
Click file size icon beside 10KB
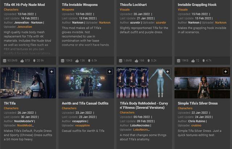pos(63,61)
